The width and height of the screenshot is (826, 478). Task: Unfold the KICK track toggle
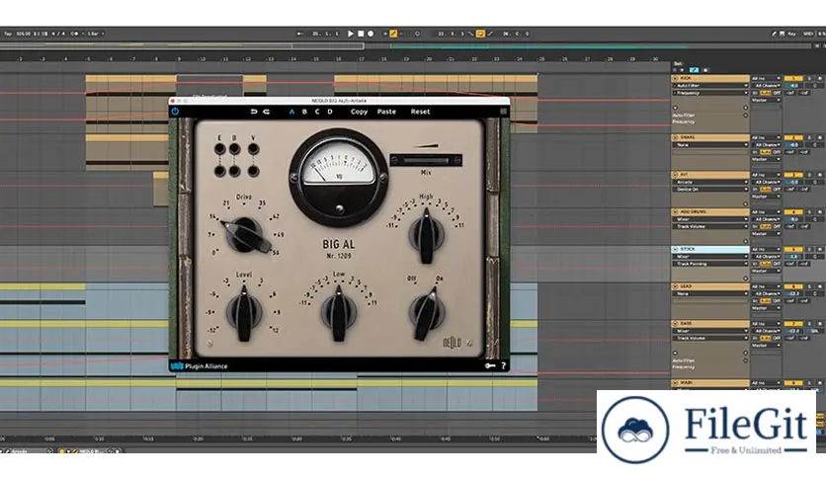pyautogui.click(x=676, y=78)
